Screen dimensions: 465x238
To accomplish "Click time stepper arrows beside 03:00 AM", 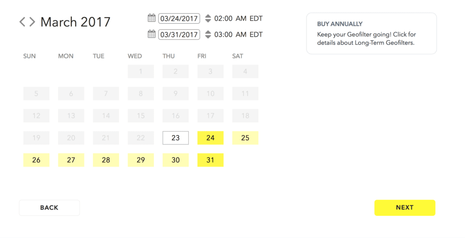I will (208, 34).
